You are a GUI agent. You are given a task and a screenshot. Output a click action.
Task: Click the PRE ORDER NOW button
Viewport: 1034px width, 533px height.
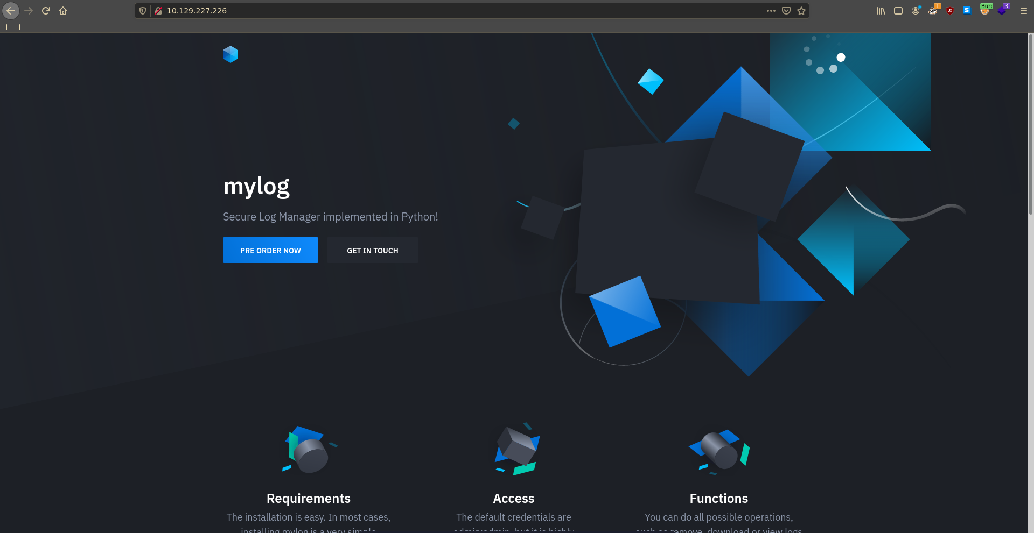click(x=270, y=250)
